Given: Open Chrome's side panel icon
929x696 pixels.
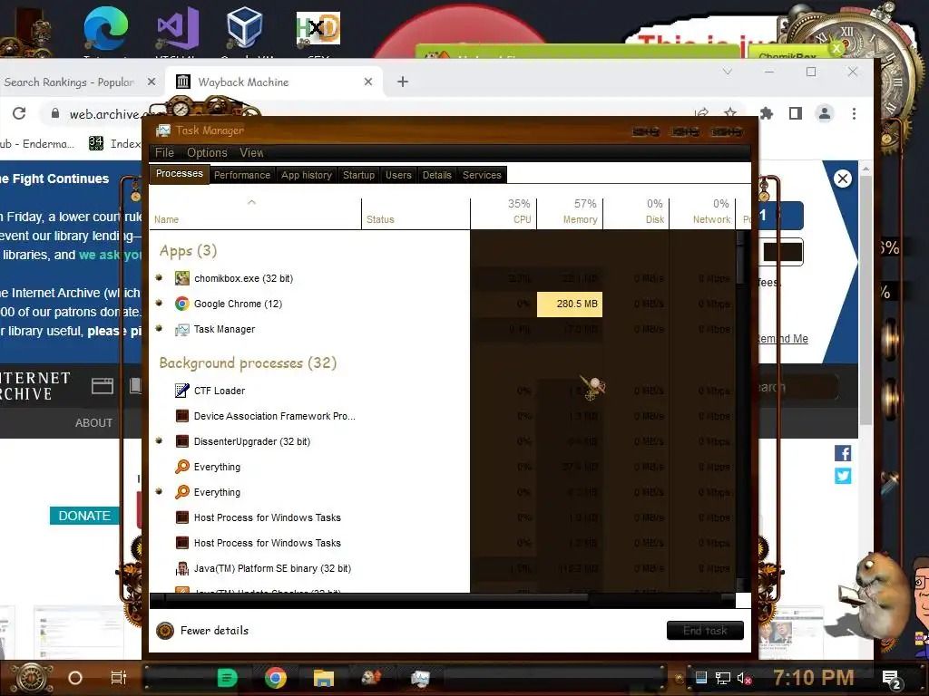Looking at the screenshot, I should coord(795,113).
